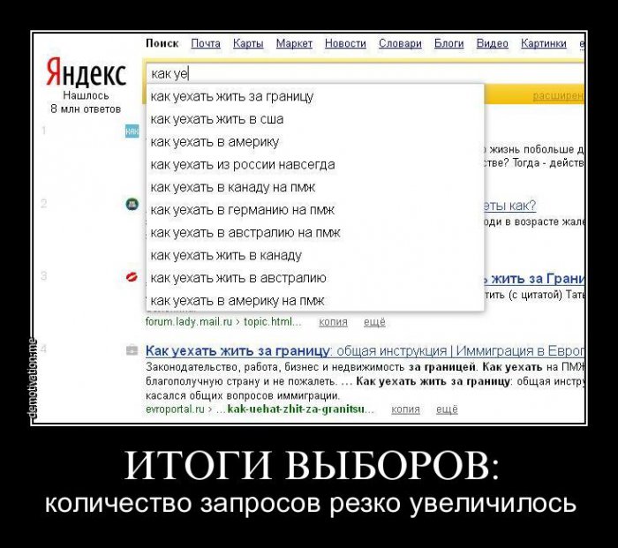Image resolution: width=618 pixels, height=548 pixels.
Task: Click 'ещё' next to forum.lady.mail.ru
Action: [x=374, y=322]
